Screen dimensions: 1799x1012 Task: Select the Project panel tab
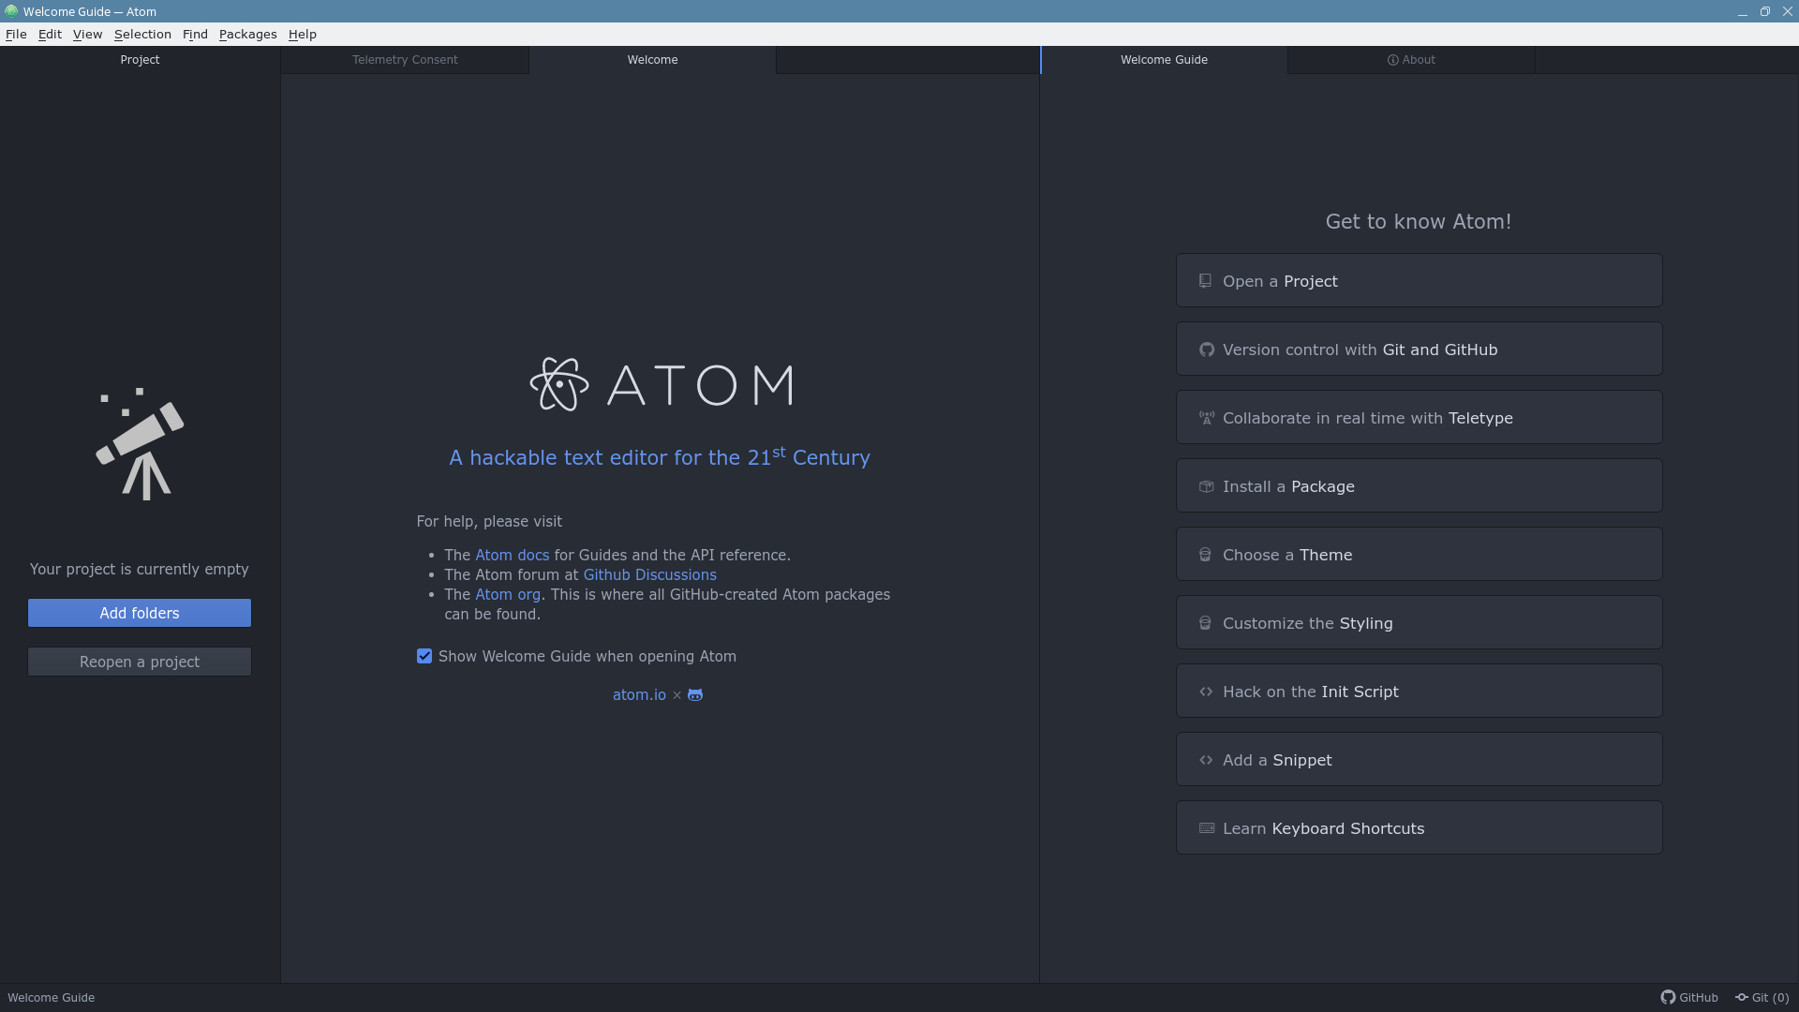[x=140, y=60]
